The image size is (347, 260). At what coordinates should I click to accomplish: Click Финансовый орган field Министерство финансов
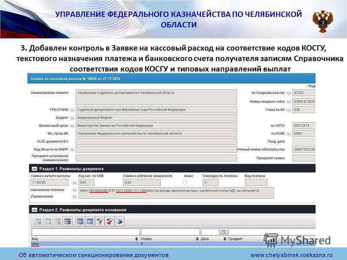[156, 126]
